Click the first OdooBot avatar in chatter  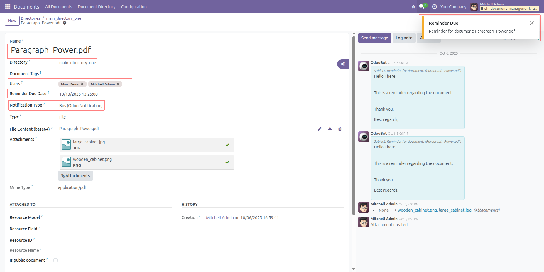click(x=364, y=66)
